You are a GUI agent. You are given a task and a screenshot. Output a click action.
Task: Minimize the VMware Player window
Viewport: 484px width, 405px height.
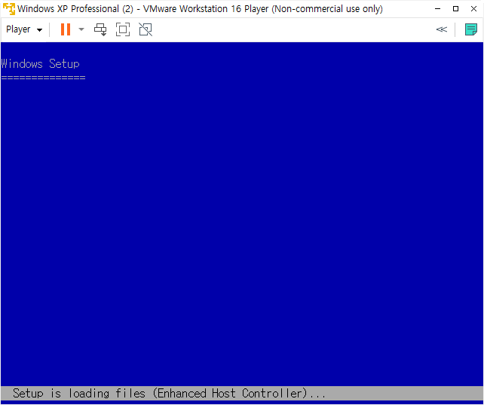[x=437, y=8]
